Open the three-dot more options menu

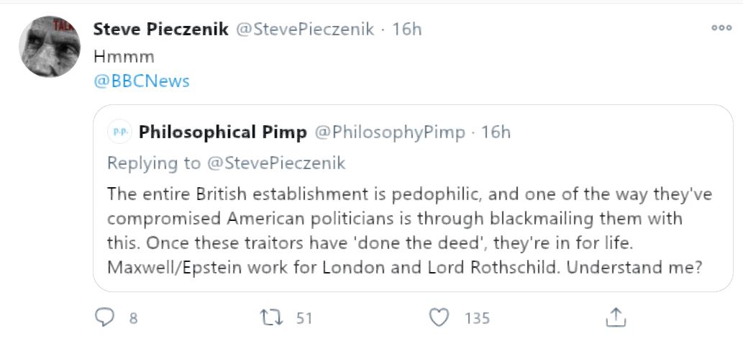721,28
